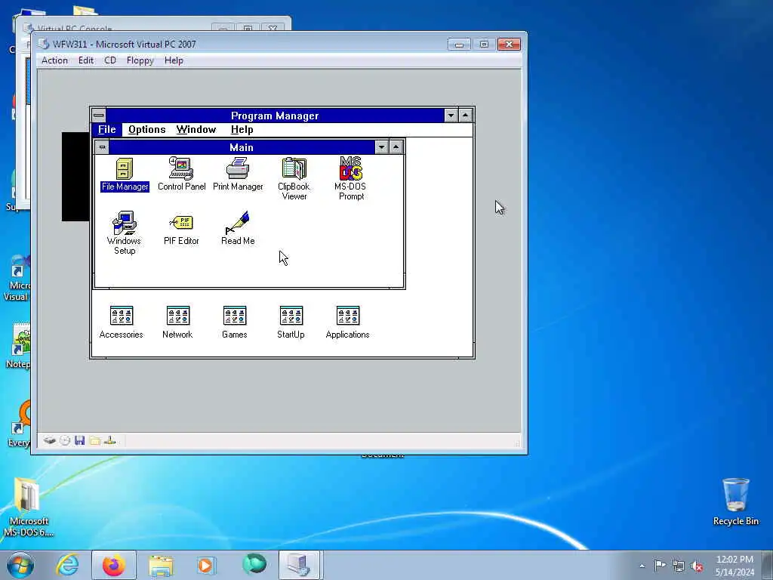This screenshot has height=580, width=773.
Task: Select Microsoft MS-DOS 6 desktop folder
Action: click(29, 507)
